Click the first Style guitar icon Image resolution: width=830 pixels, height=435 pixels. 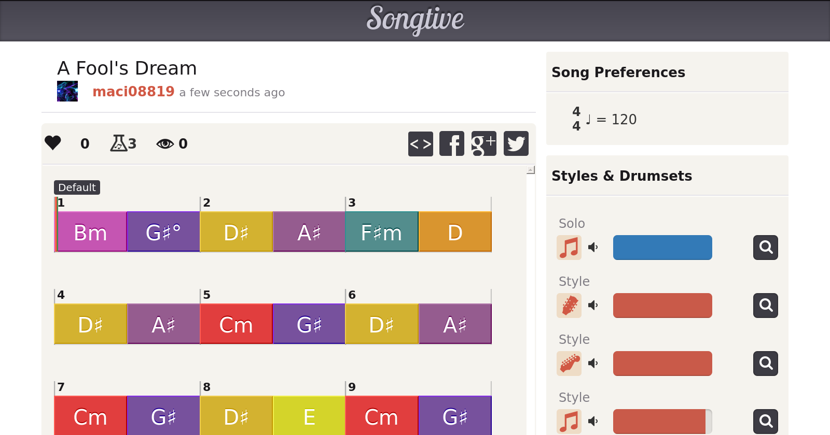click(x=569, y=306)
